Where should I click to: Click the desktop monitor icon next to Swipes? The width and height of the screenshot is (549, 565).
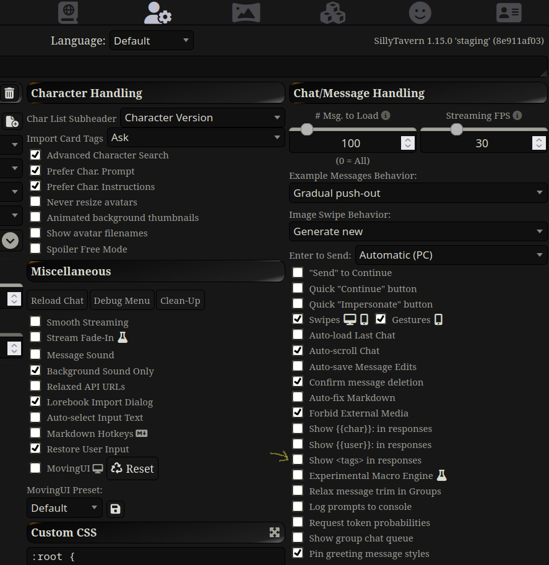coord(350,319)
